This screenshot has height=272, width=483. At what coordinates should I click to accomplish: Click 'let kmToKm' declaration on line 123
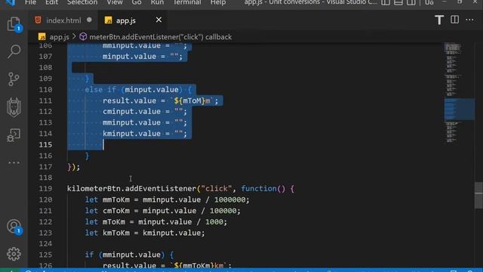click(107, 233)
